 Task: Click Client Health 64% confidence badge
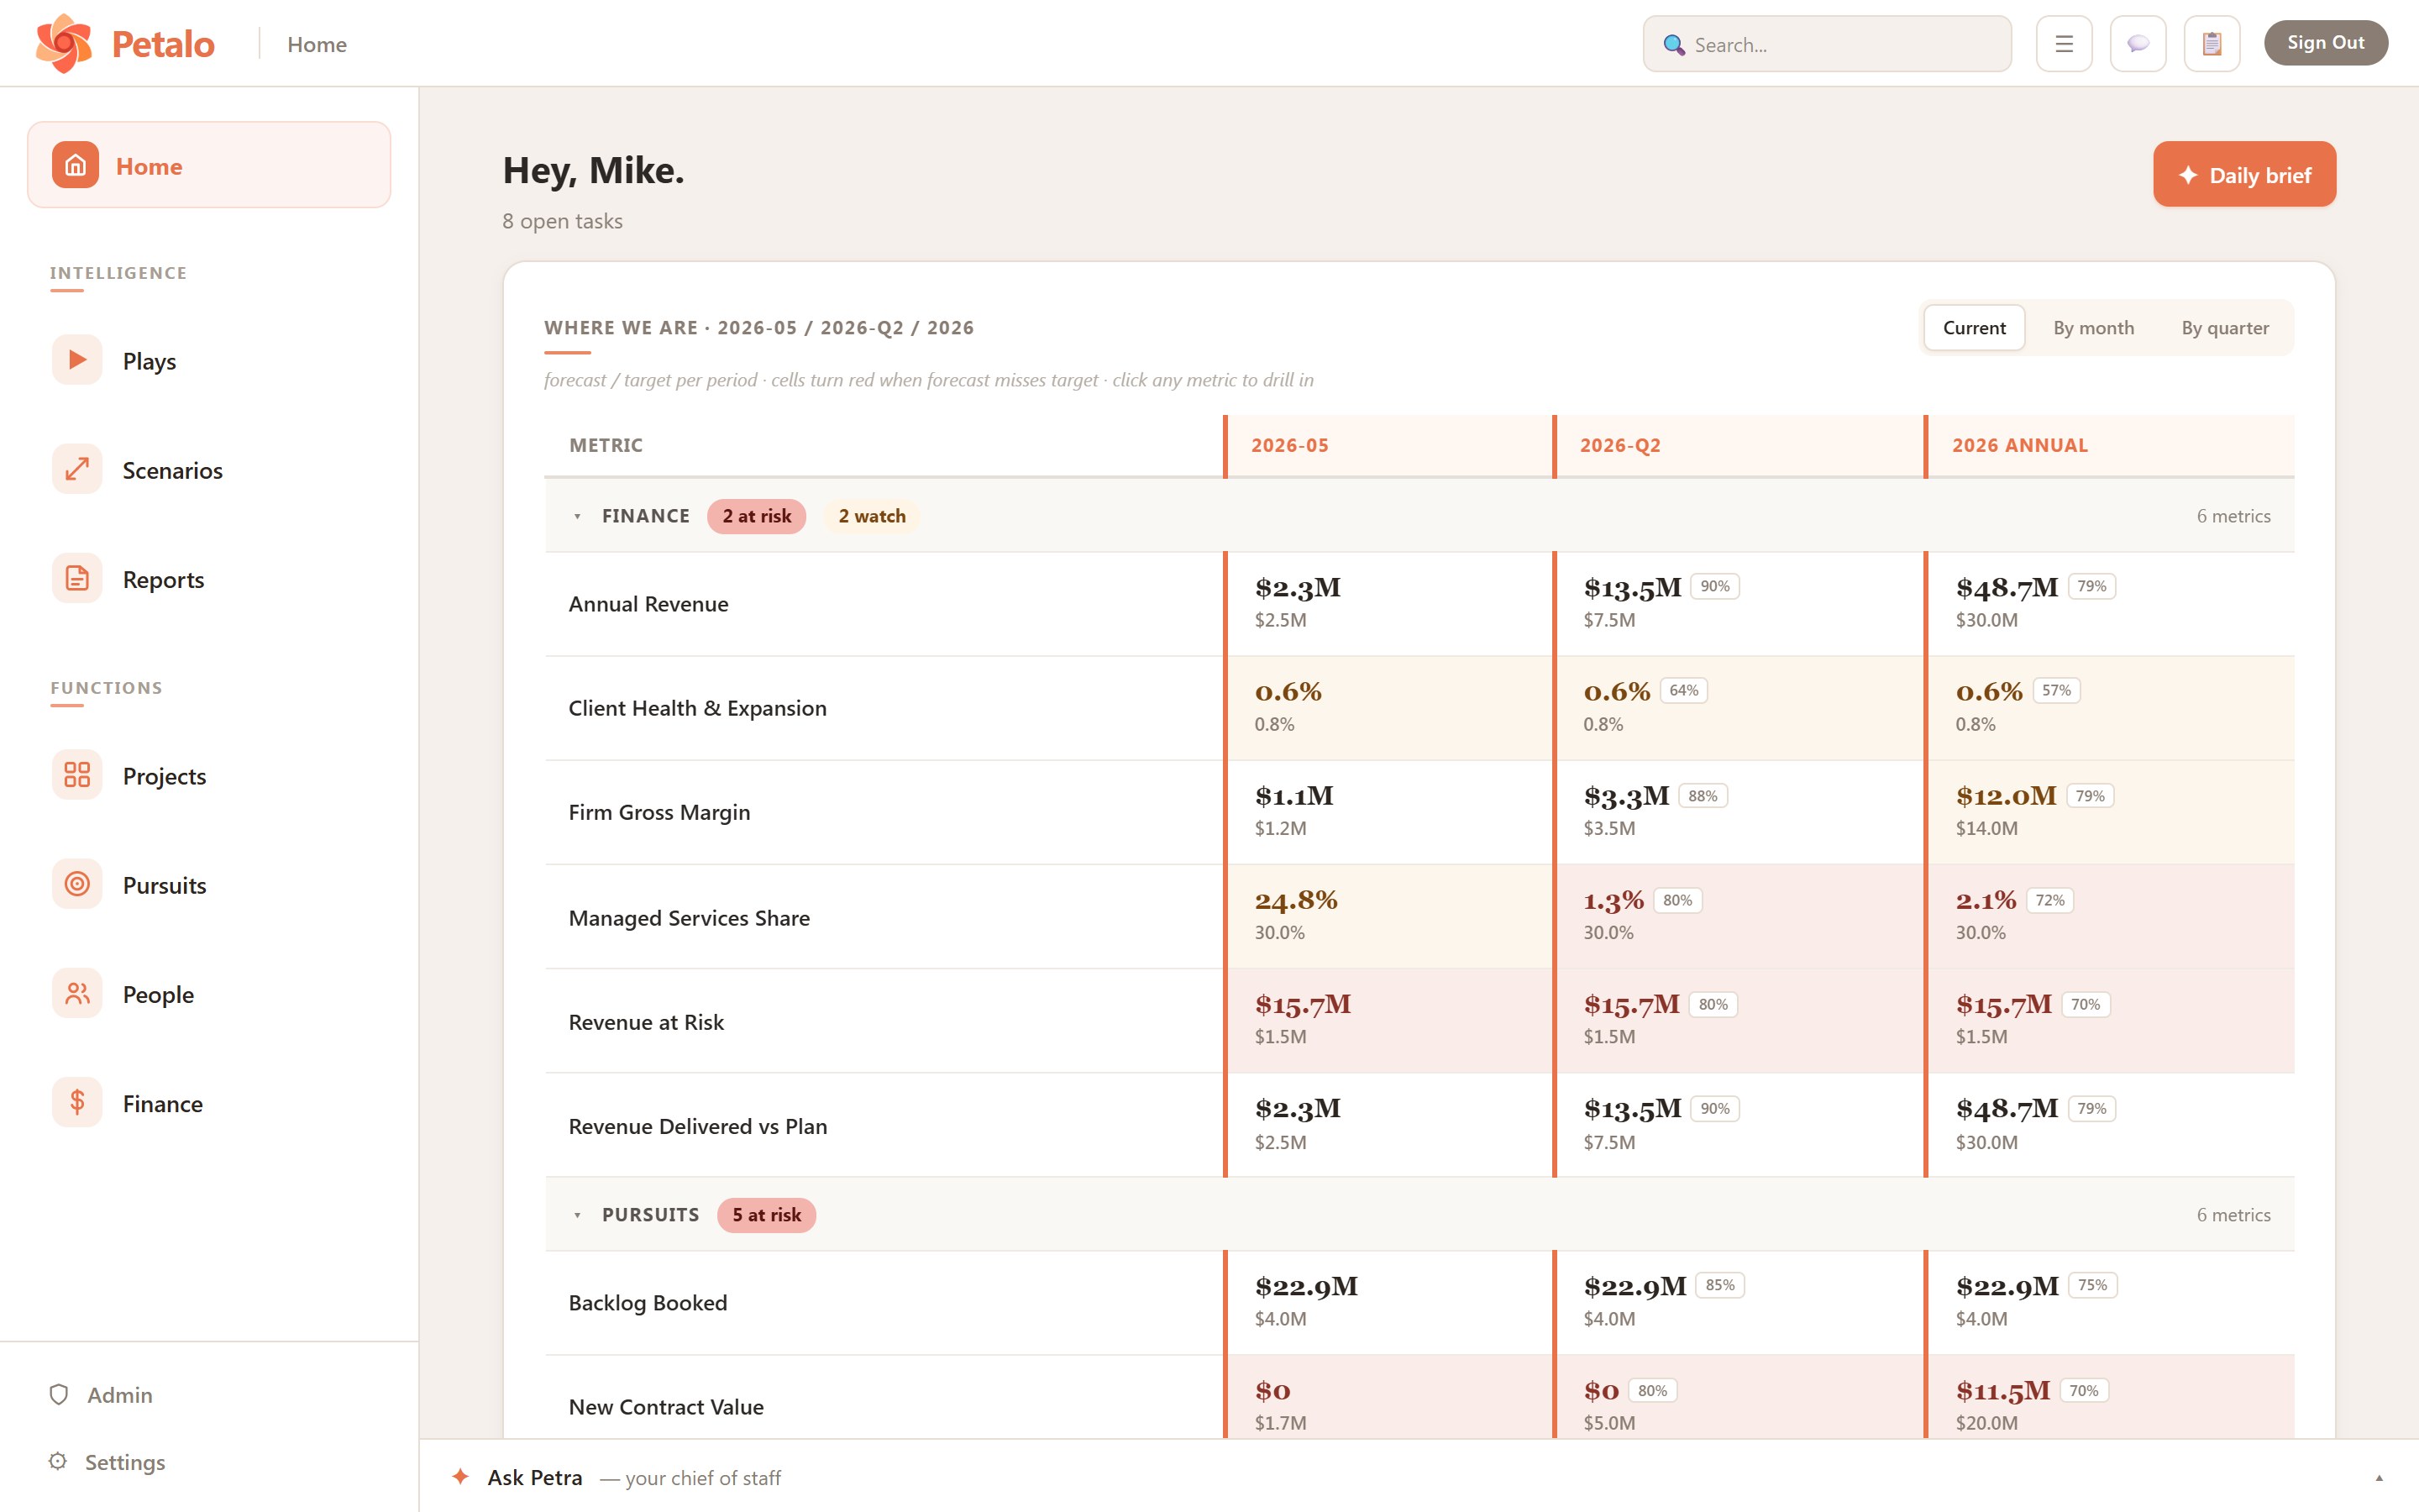point(1683,690)
